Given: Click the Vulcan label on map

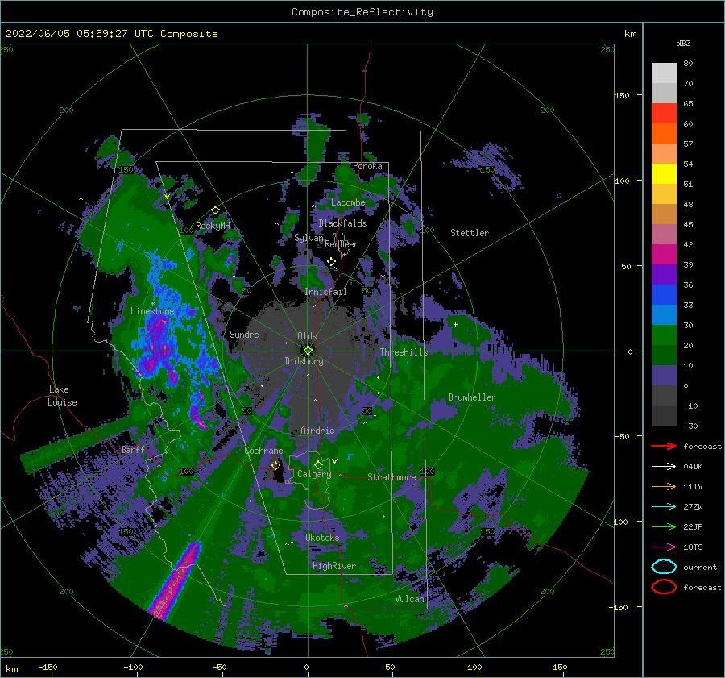Looking at the screenshot, I should click(410, 599).
